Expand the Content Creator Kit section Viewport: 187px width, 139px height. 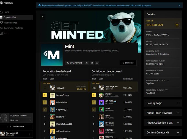[163, 132]
